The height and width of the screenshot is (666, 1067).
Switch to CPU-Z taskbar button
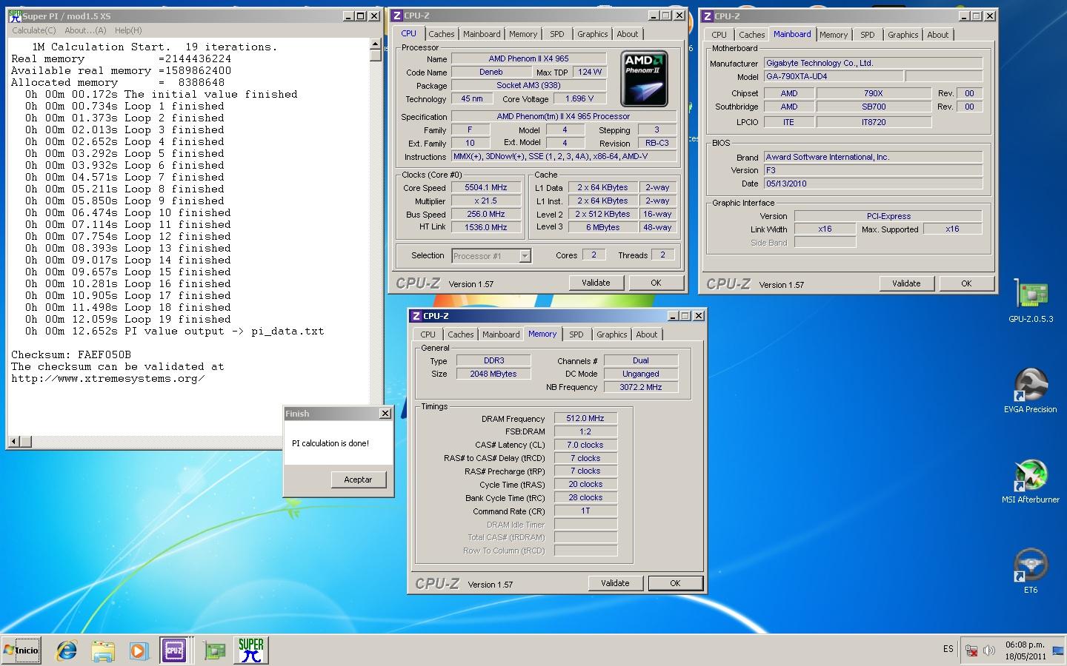pyautogui.click(x=174, y=650)
